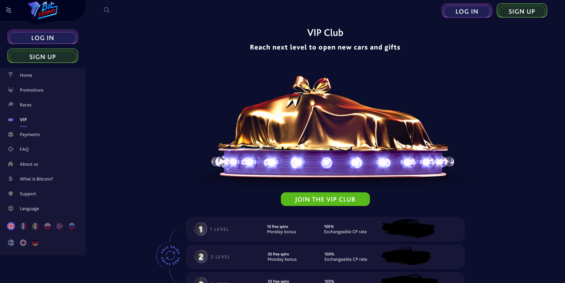Collapse the sidebar with hamburger icon

click(x=9, y=10)
